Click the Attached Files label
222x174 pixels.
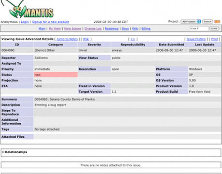(13, 137)
